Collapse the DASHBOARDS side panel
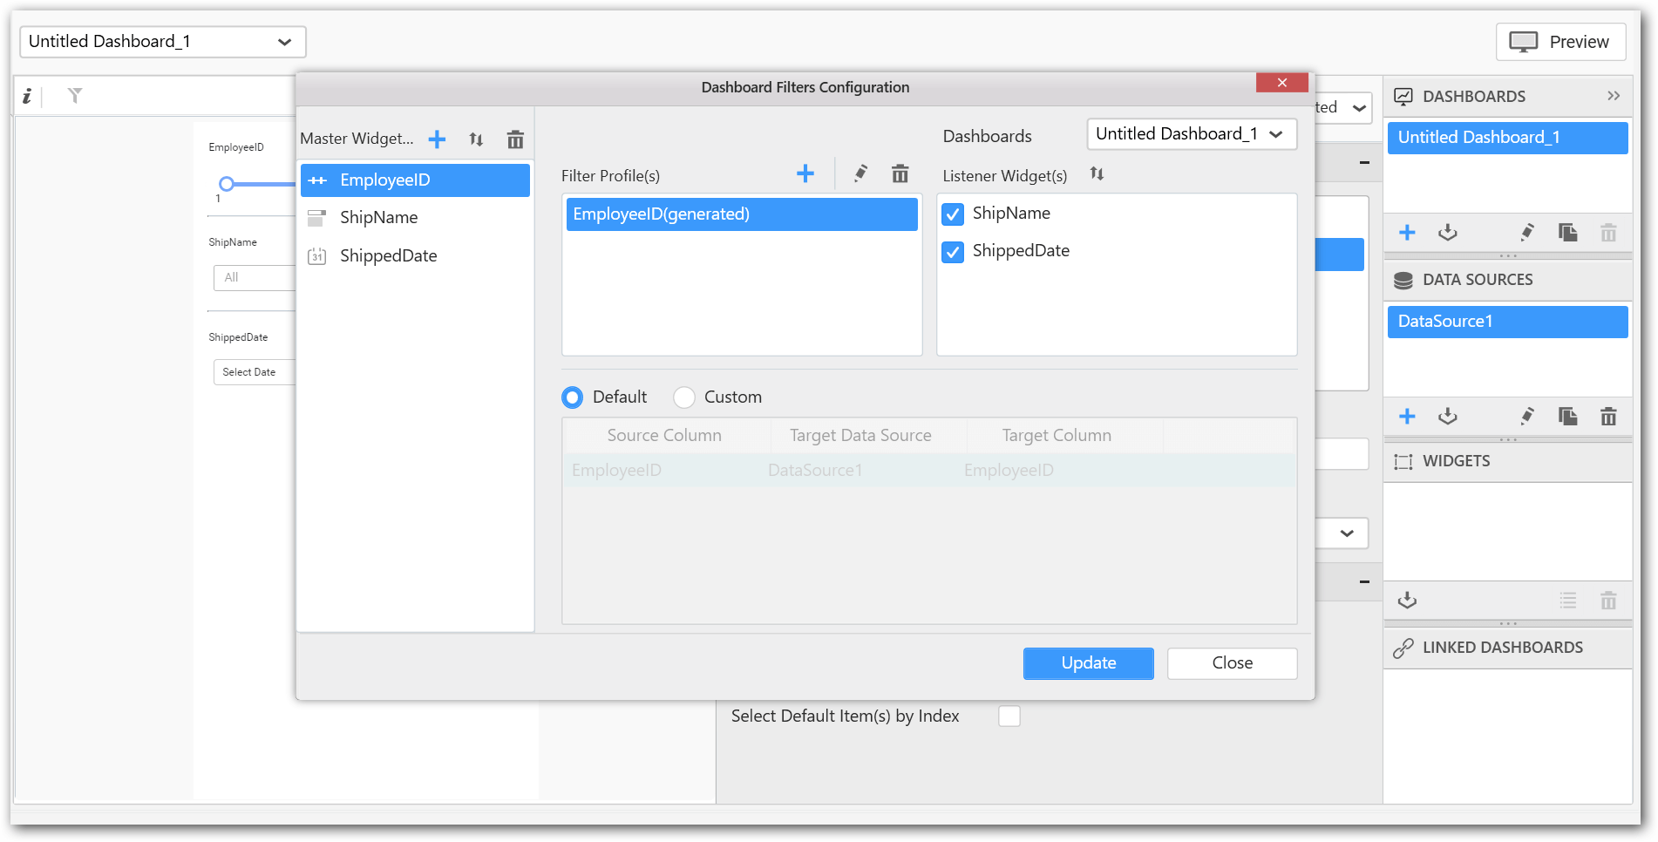 [1613, 96]
